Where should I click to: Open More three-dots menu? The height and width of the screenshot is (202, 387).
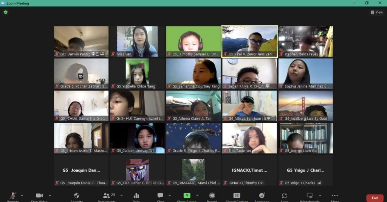point(335,196)
